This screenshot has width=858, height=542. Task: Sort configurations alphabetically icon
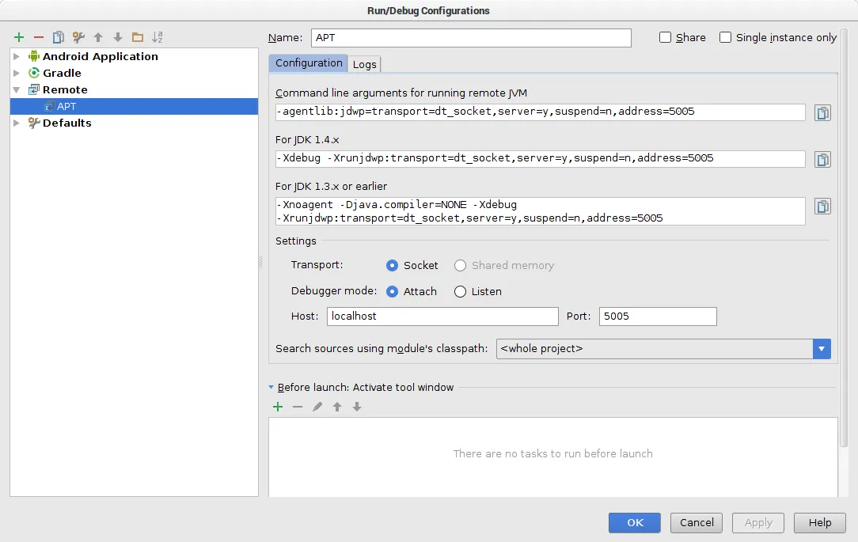pyautogui.click(x=158, y=37)
